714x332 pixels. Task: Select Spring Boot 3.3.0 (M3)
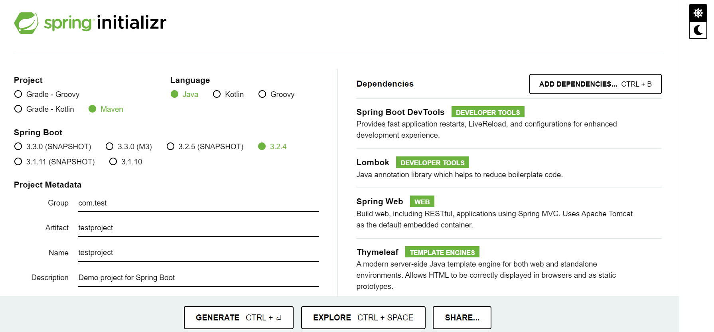point(129,146)
